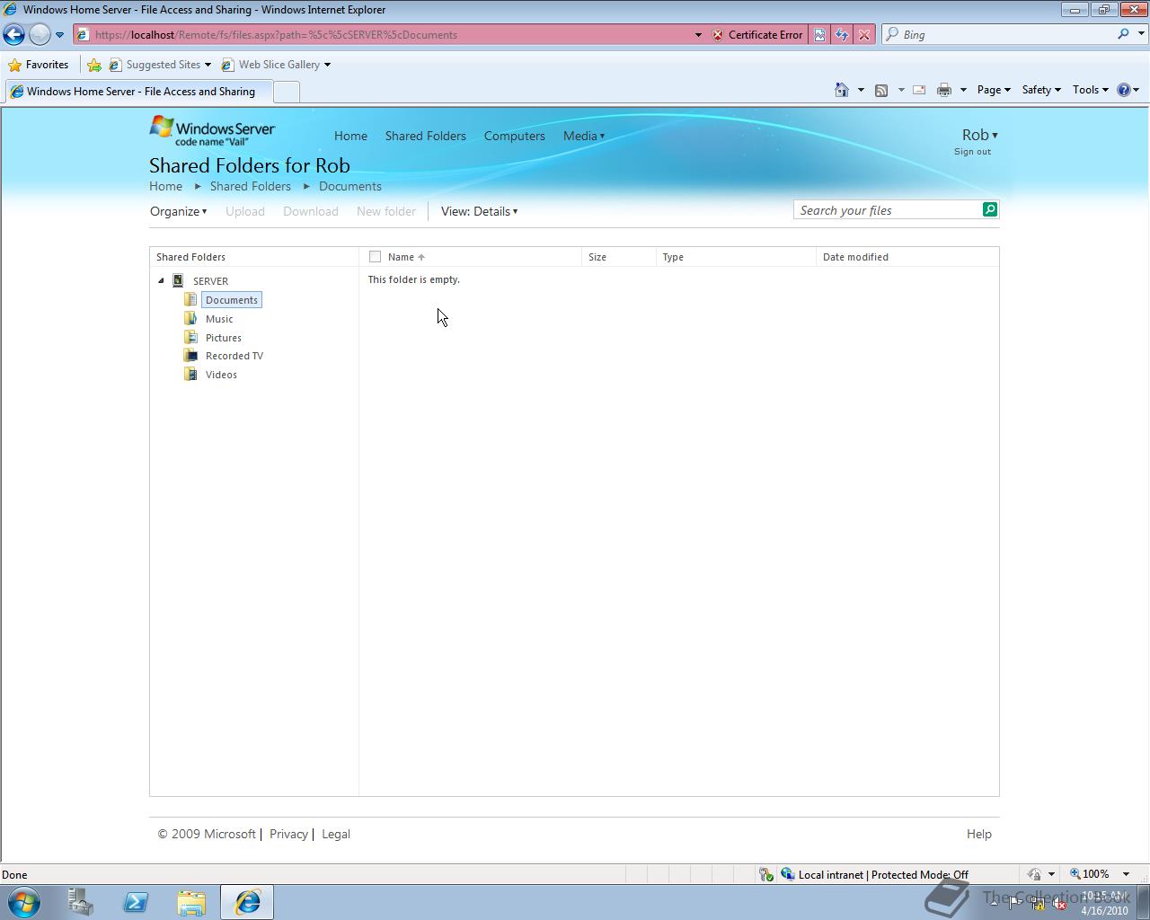
Task: Launch Server Manager from the taskbar
Action: tap(80, 902)
